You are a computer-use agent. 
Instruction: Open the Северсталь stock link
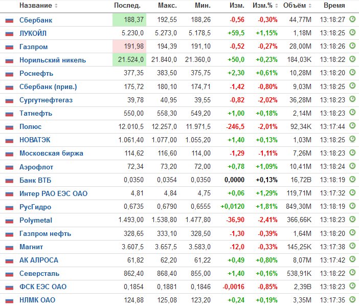tap(39, 274)
